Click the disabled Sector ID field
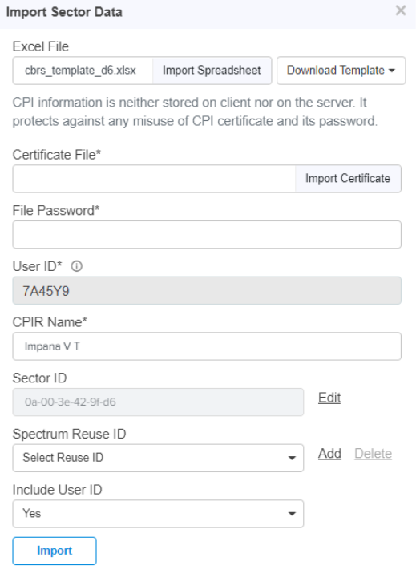 pyautogui.click(x=158, y=402)
